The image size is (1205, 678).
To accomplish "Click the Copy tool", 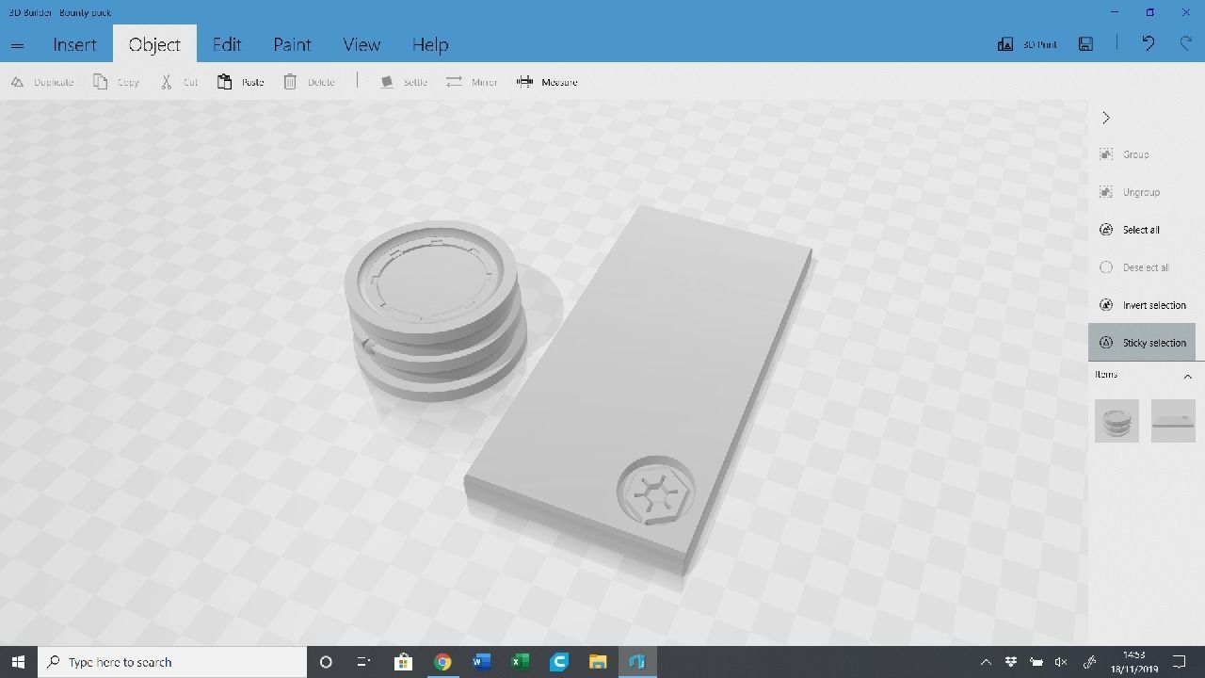I will (116, 82).
